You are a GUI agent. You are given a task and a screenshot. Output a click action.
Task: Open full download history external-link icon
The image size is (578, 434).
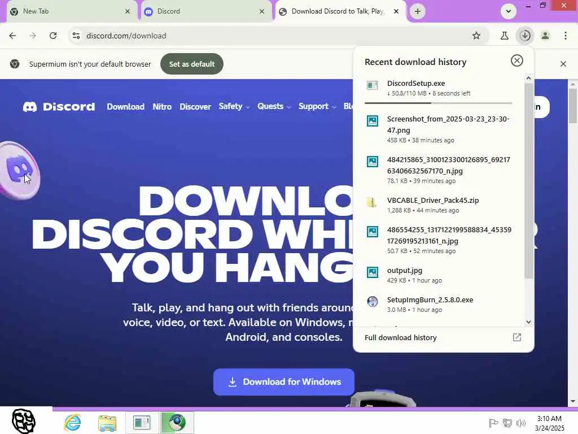coord(517,337)
